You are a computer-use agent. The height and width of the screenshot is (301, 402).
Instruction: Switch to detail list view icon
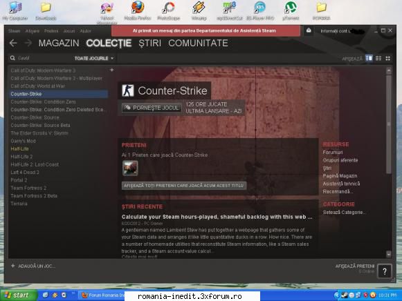[369, 58]
